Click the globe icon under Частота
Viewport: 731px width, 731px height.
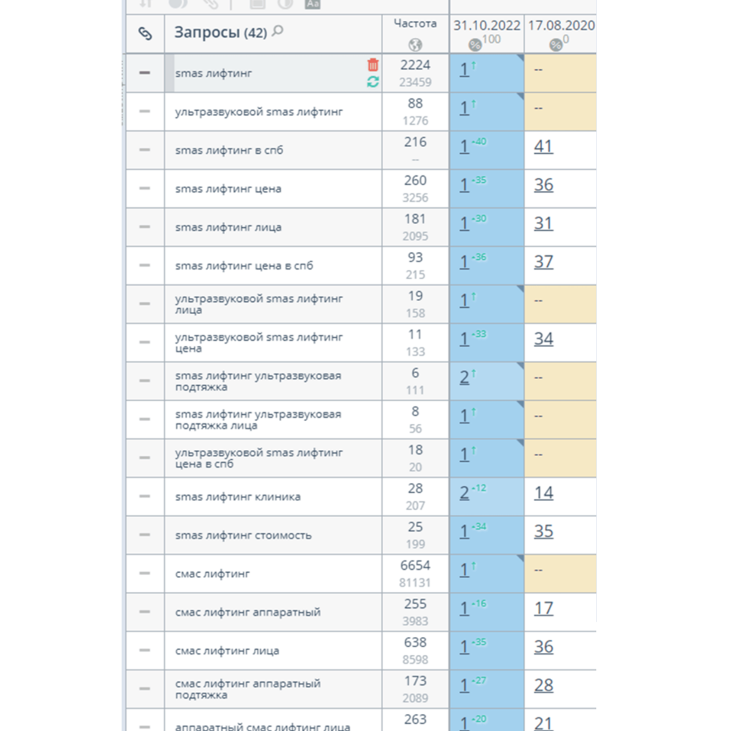415,45
